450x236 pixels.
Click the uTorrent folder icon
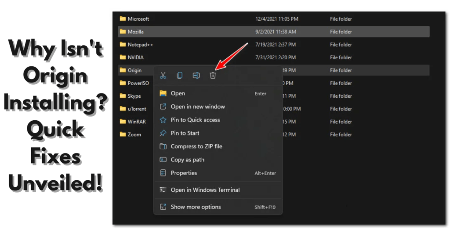pos(123,108)
